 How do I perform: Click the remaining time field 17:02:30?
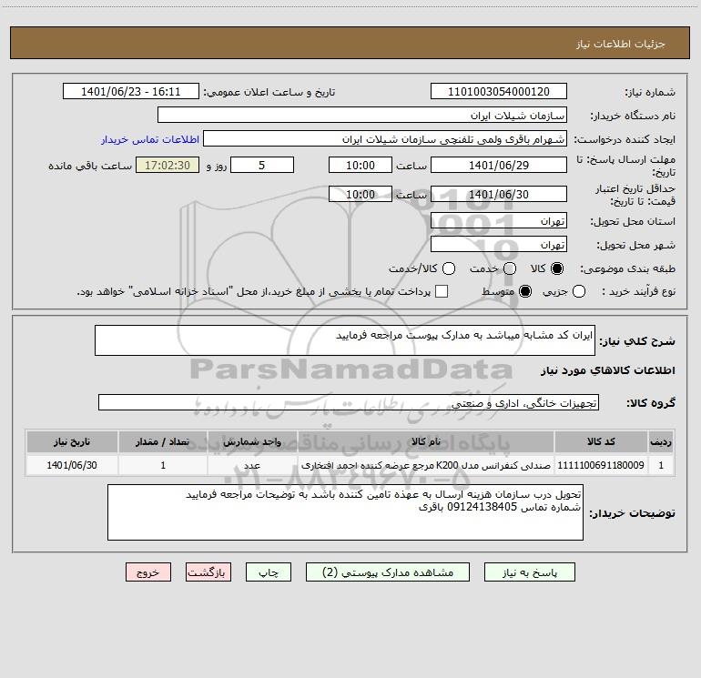point(168,165)
